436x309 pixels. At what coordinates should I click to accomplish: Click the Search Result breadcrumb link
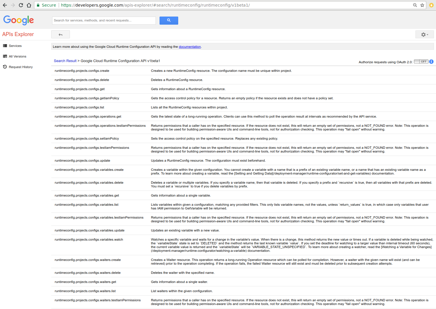click(x=65, y=61)
